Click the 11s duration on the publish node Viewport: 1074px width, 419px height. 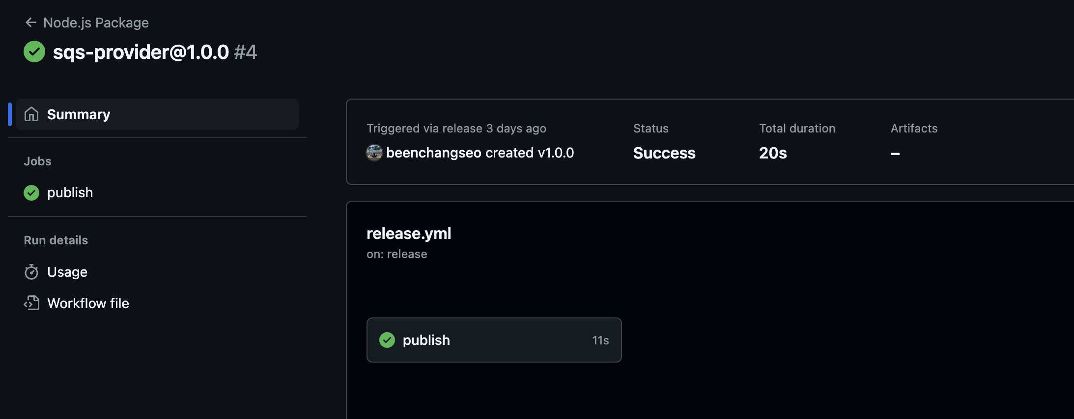(600, 340)
